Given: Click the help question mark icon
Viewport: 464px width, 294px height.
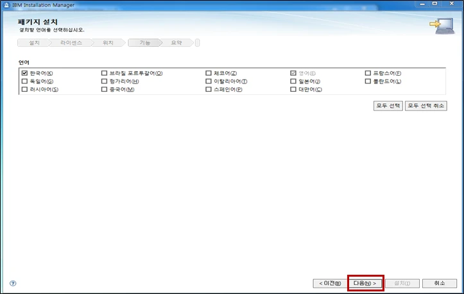Looking at the screenshot, I should (13, 282).
